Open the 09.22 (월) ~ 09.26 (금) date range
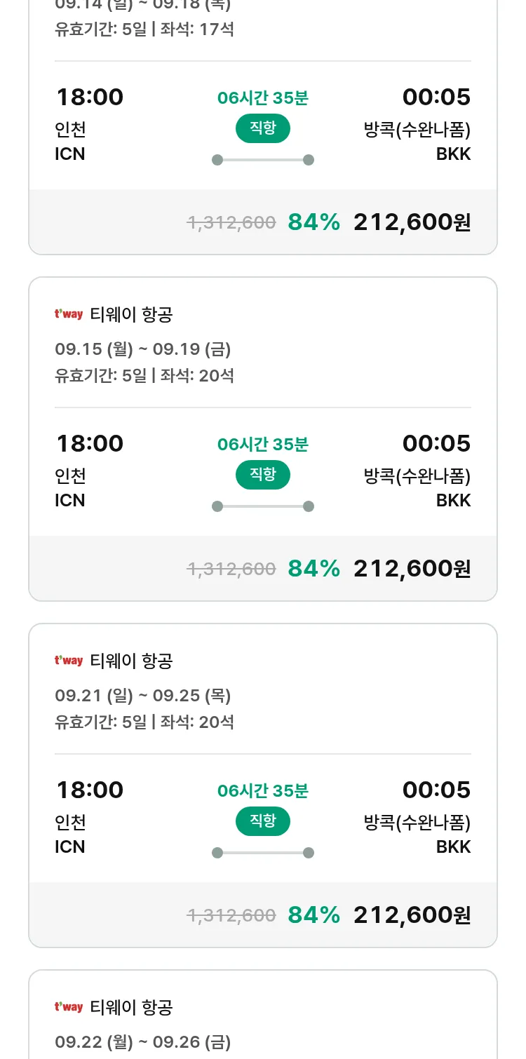 pyautogui.click(x=143, y=1042)
